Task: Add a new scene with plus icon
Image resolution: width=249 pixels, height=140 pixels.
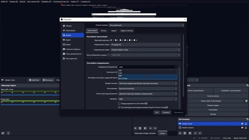Action: pyautogui.click(x=135, y=128)
